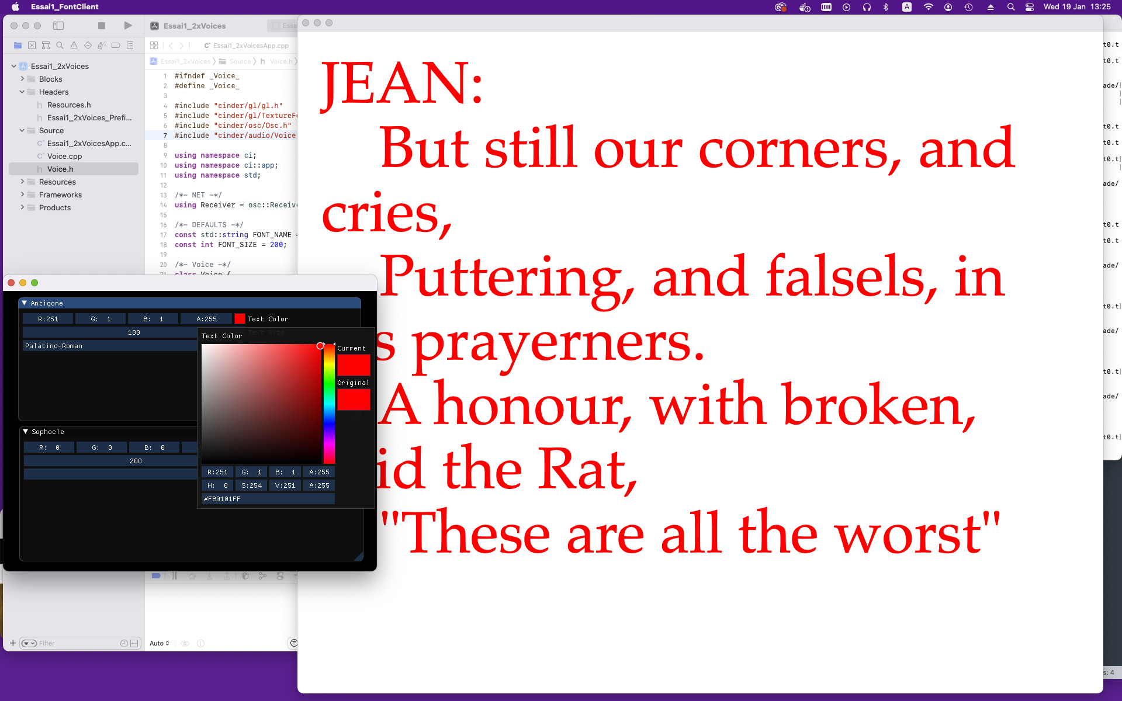This screenshot has width=1122, height=701.
Task: Open the Debug Memory Graph icon
Action: (262, 576)
